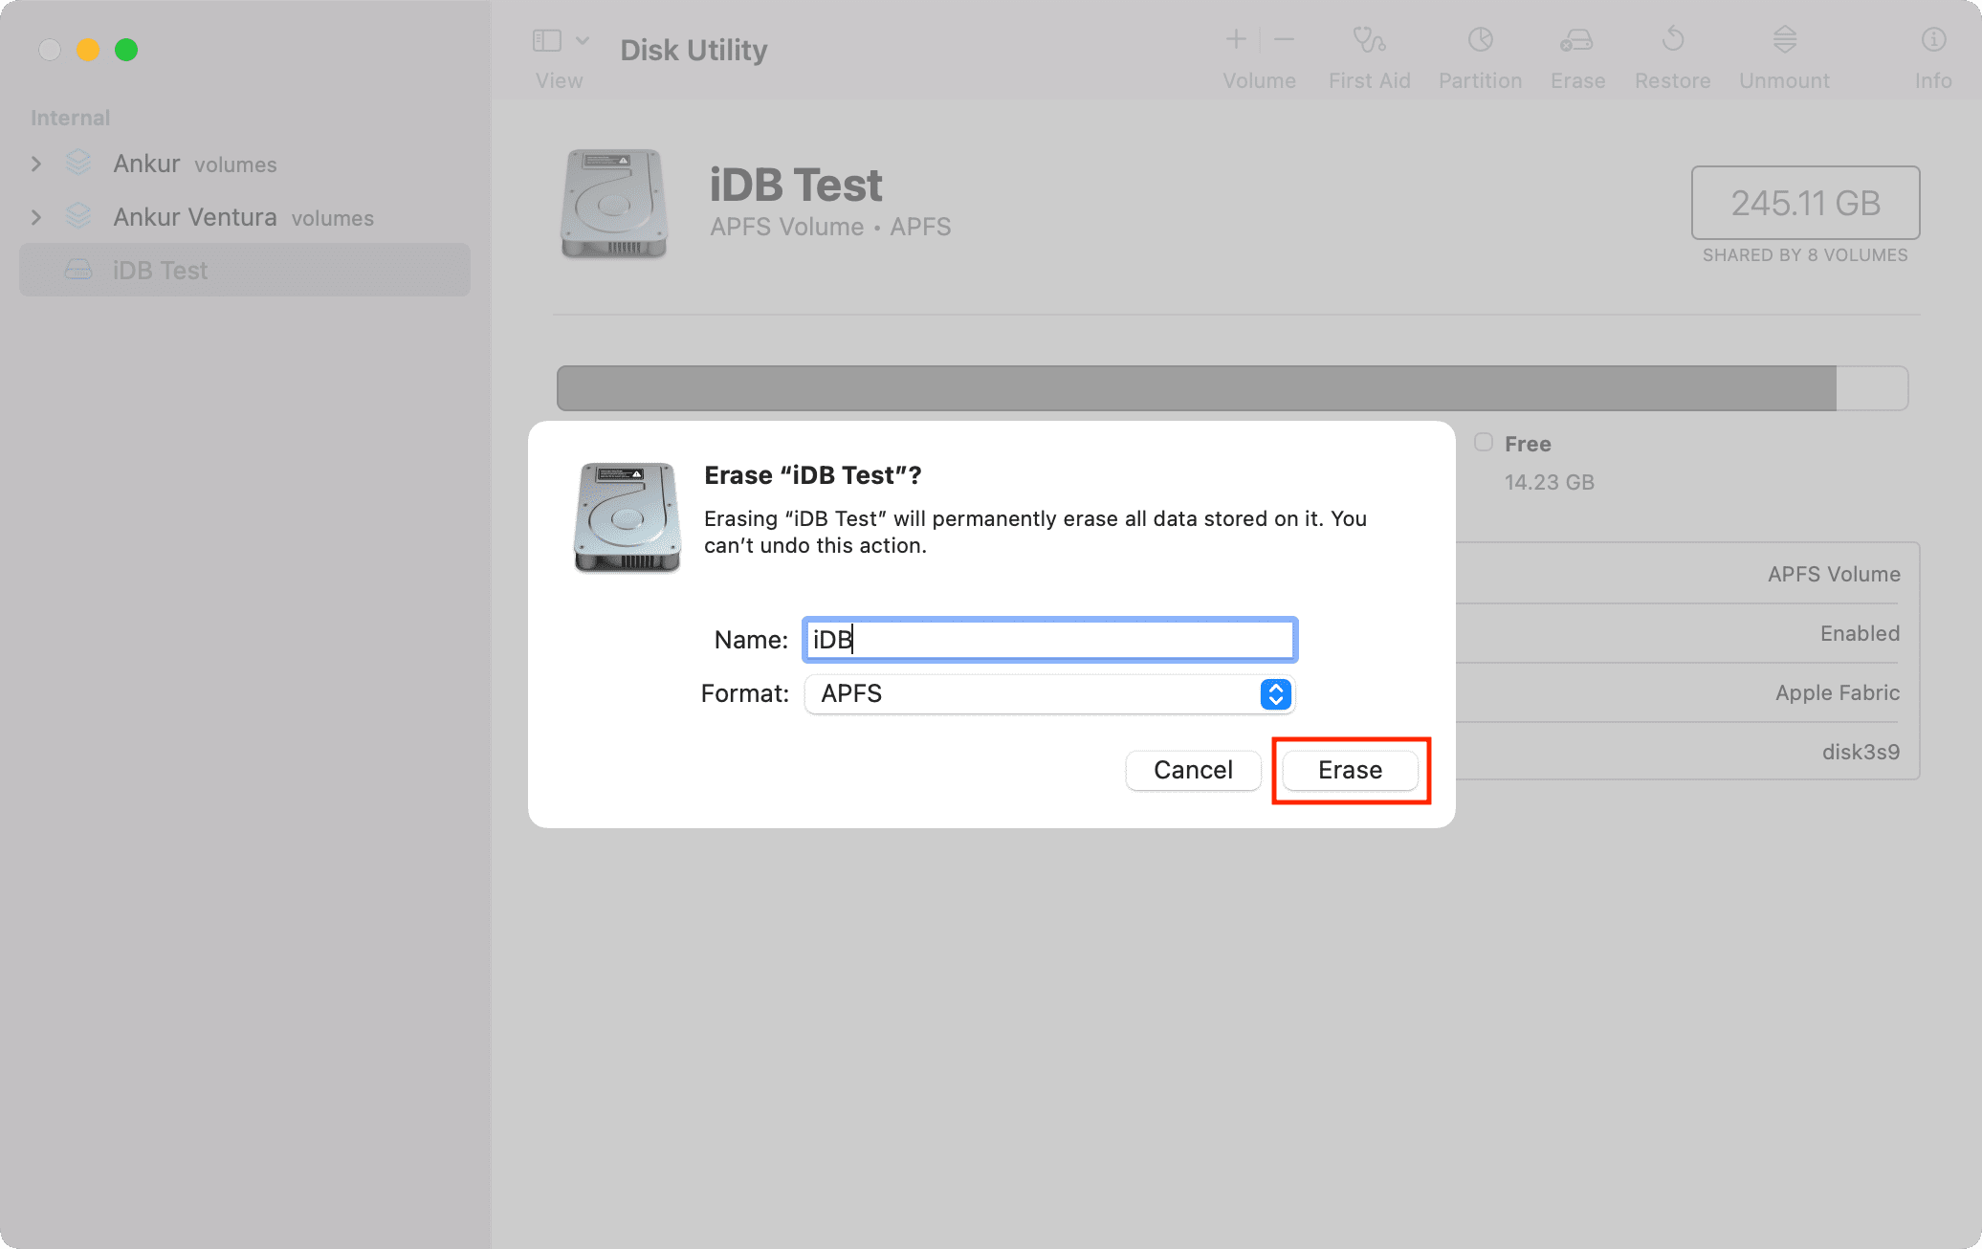Confirm with the Erase button in dialog
The width and height of the screenshot is (1982, 1249).
click(x=1350, y=770)
